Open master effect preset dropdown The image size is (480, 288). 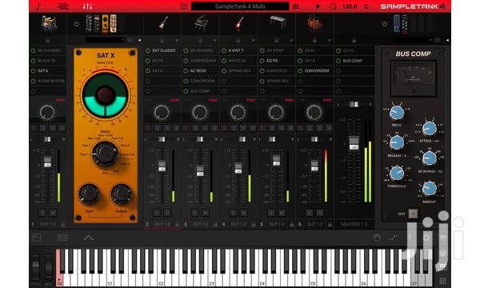414,40
